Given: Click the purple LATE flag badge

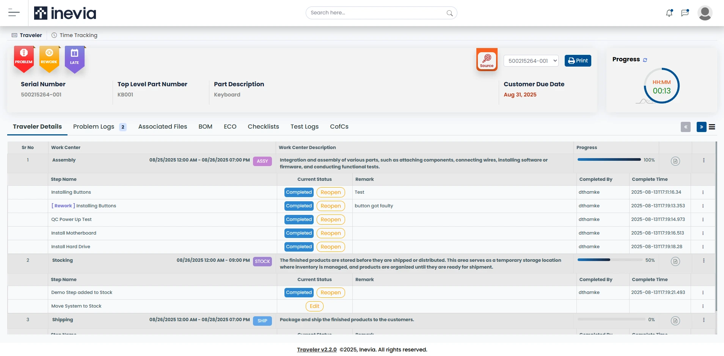Looking at the screenshot, I should (x=74, y=59).
